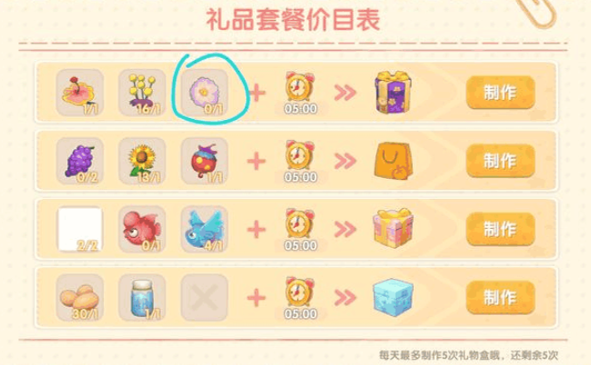Click 制作 button for blue ice box
591x365 pixels.
tap(501, 298)
